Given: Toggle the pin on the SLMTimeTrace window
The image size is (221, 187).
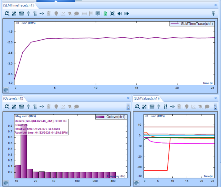Looking at the screenshot, I should 213,13.
